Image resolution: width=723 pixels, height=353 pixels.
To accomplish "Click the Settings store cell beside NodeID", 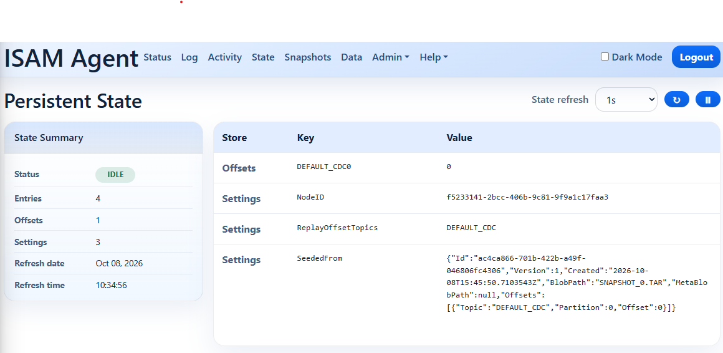I will [x=241, y=198].
